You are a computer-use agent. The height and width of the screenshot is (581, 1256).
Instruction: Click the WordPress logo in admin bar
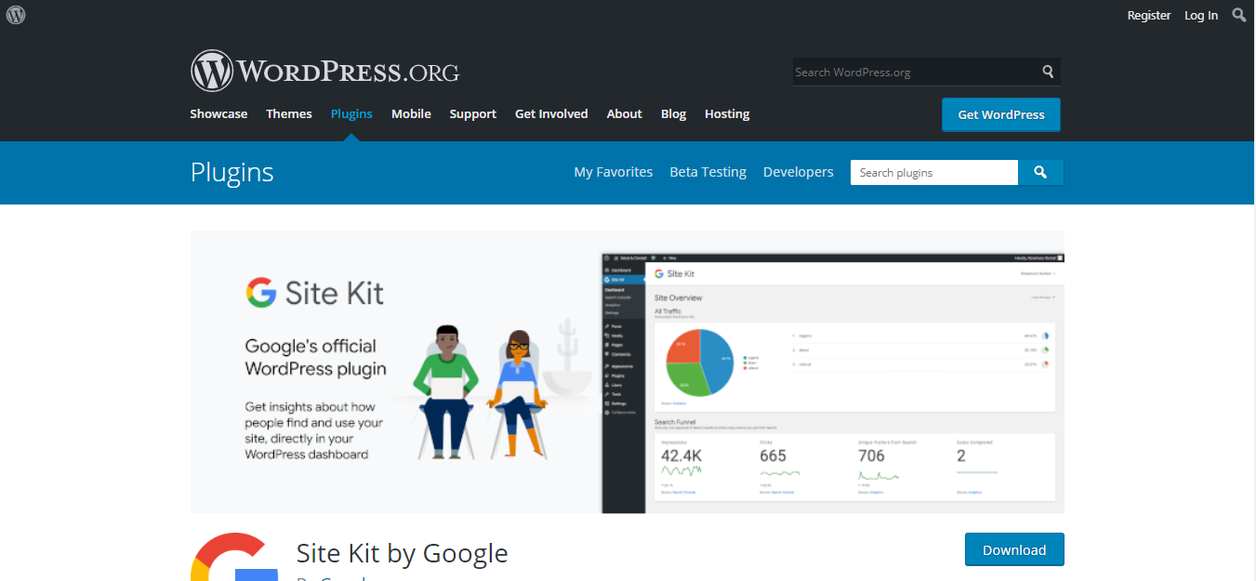15,15
